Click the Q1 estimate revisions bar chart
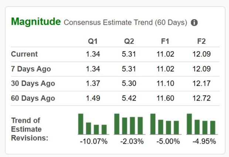This screenshot has width=229, height=157. pyautogui.click(x=93, y=124)
